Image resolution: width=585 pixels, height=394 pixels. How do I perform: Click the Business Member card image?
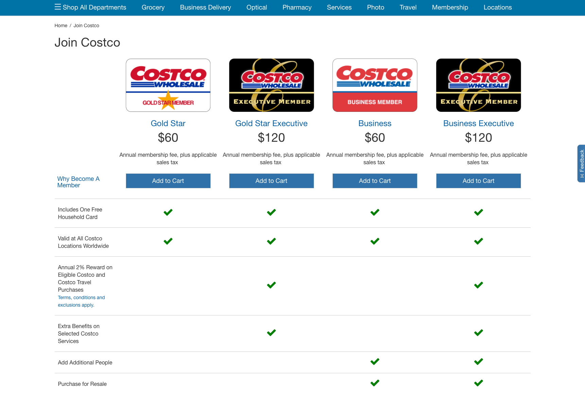pyautogui.click(x=375, y=85)
